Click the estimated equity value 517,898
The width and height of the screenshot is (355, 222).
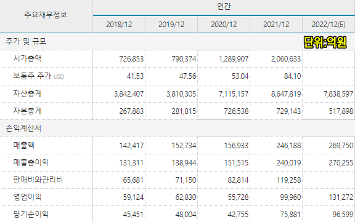[341, 111]
